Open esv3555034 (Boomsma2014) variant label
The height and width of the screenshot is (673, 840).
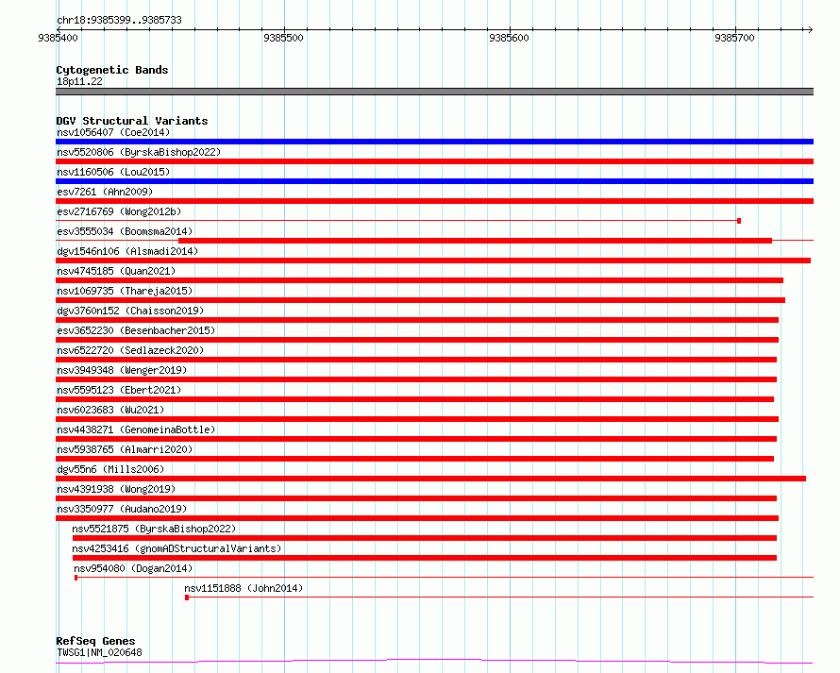[125, 231]
